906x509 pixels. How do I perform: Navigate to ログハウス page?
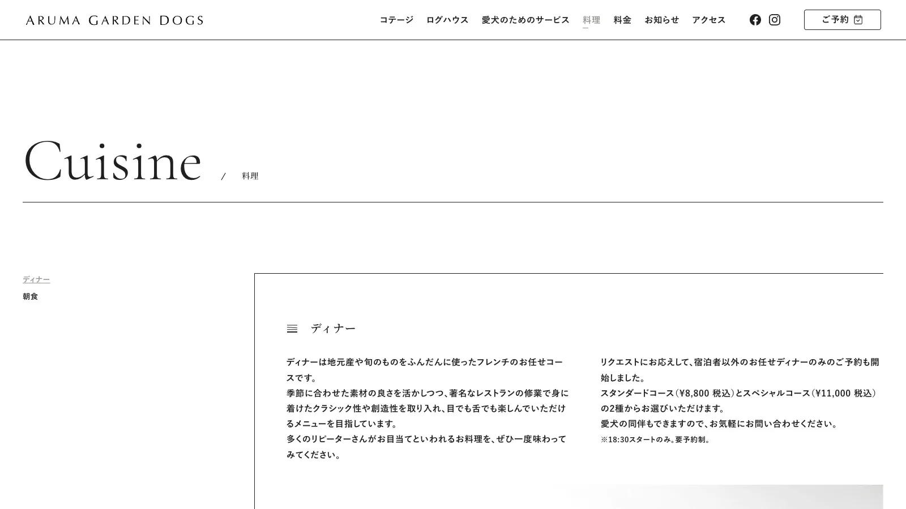coord(447,20)
